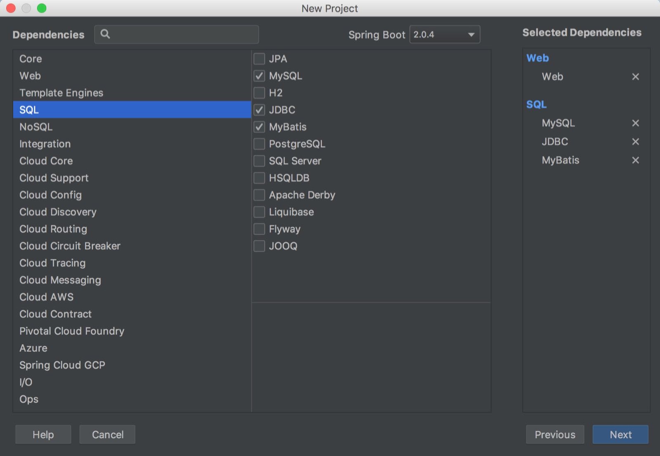This screenshot has width=660, height=456.
Task: Click the Help button
Action: [43, 435]
